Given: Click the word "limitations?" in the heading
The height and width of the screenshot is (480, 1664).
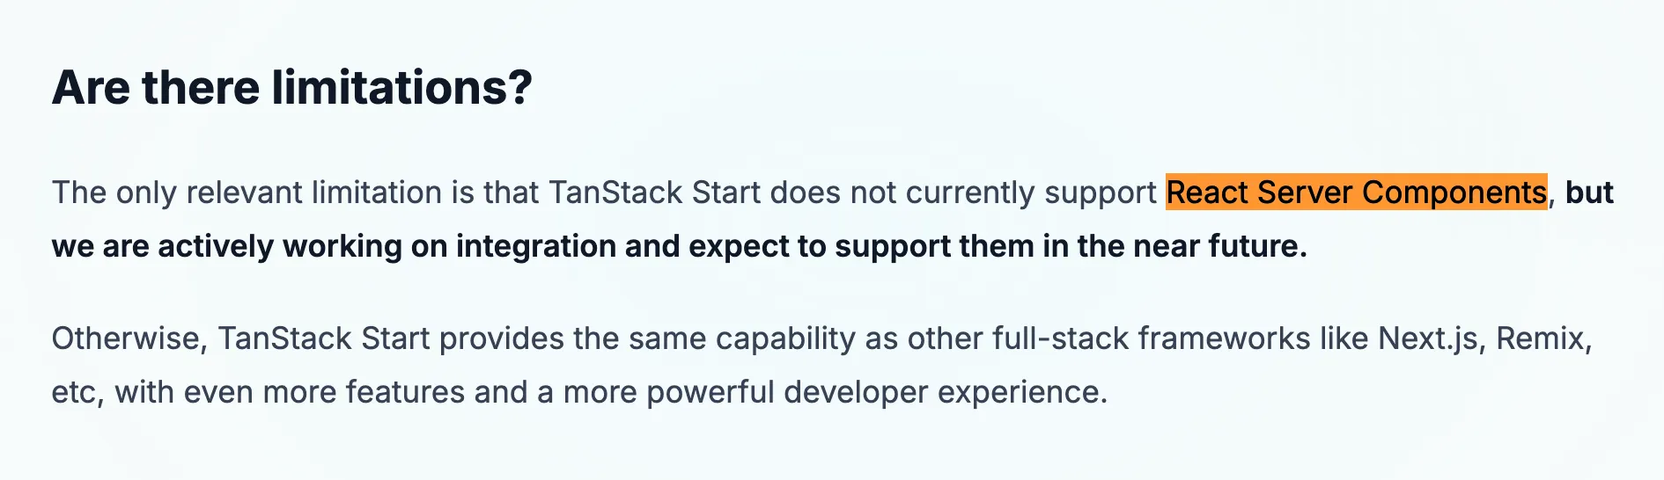Looking at the screenshot, I should [x=401, y=88].
